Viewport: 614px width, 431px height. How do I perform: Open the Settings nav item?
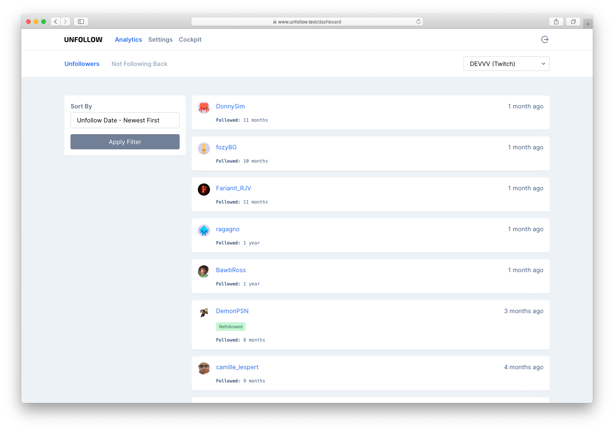pos(160,39)
